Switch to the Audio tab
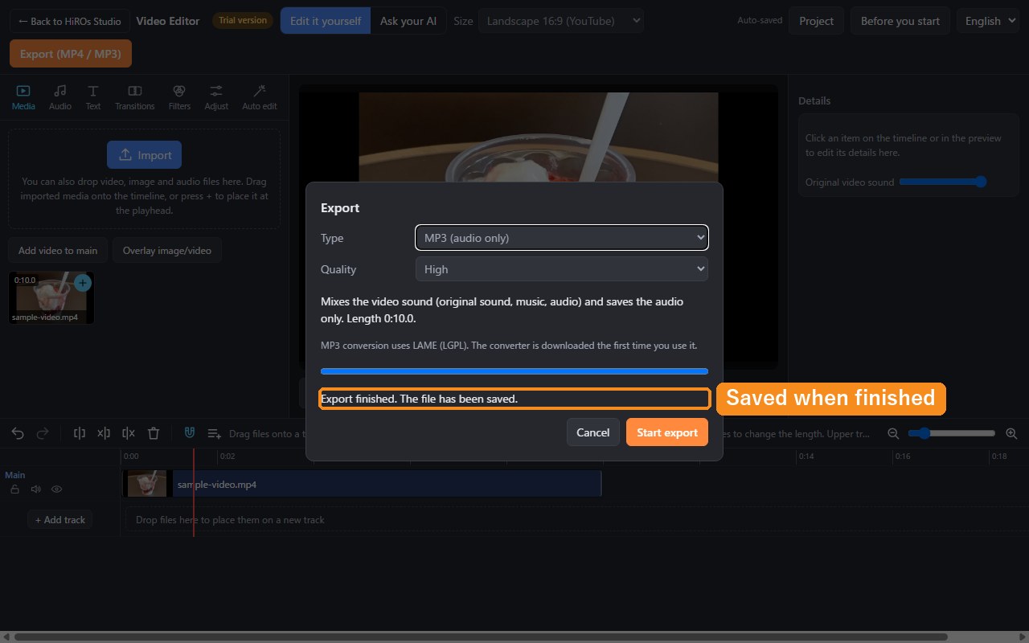Image resolution: width=1029 pixels, height=643 pixels. tap(60, 97)
